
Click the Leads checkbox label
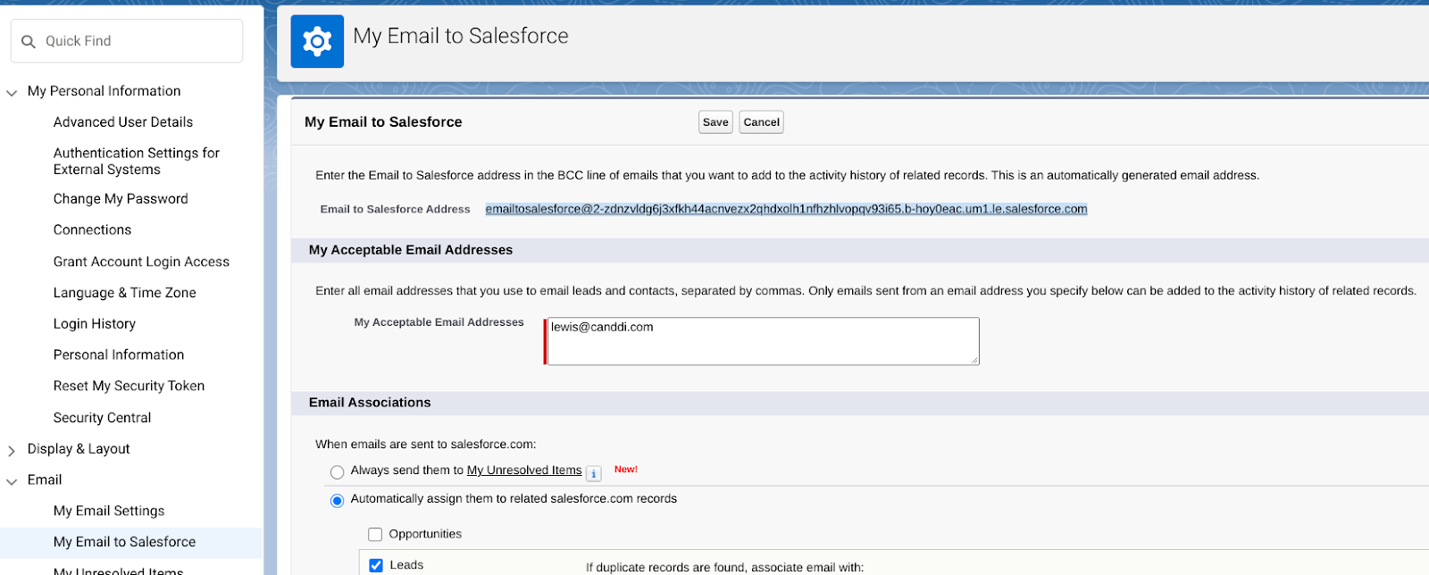[x=406, y=565]
